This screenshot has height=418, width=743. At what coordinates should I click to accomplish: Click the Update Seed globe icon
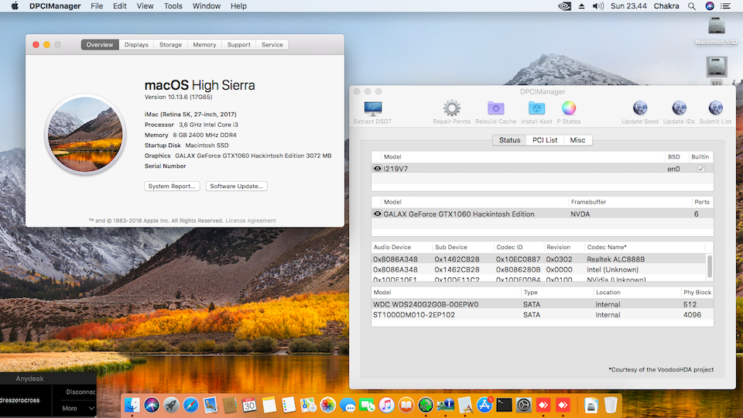click(640, 108)
